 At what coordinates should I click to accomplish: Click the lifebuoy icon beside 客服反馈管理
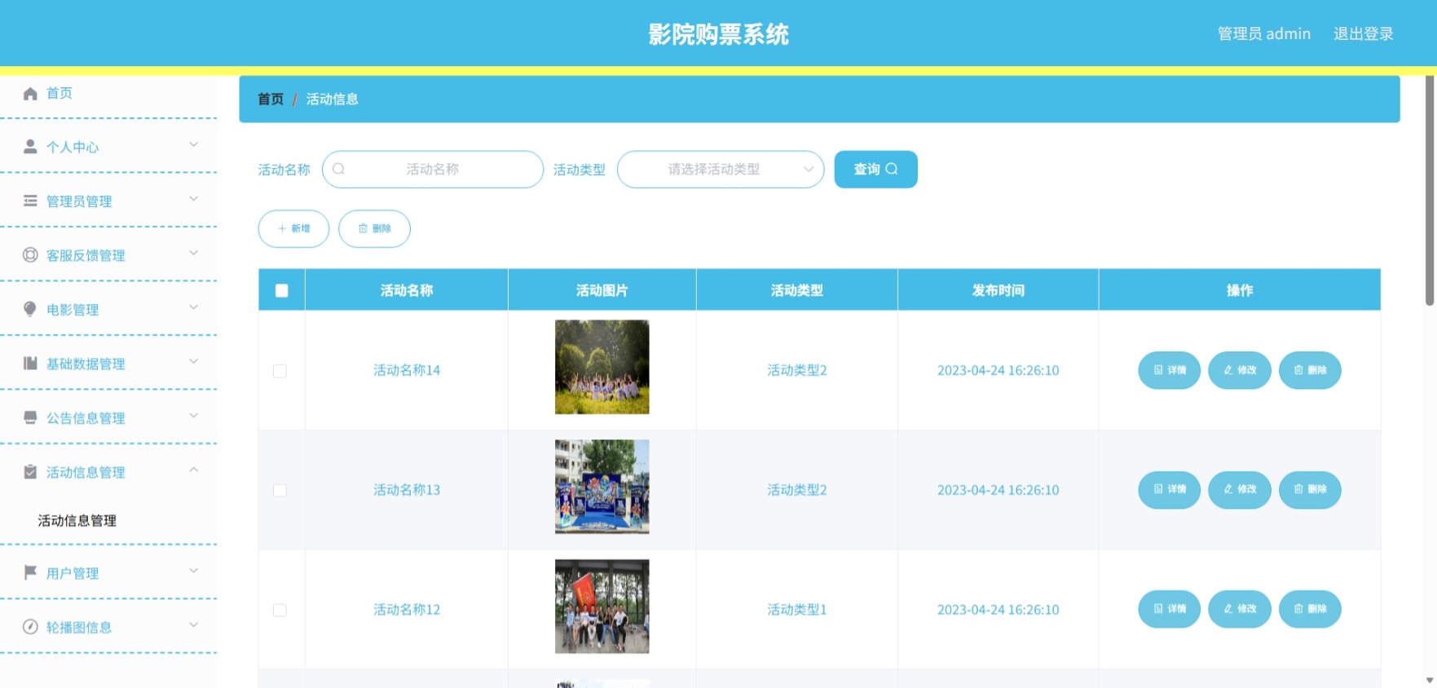pyautogui.click(x=30, y=255)
